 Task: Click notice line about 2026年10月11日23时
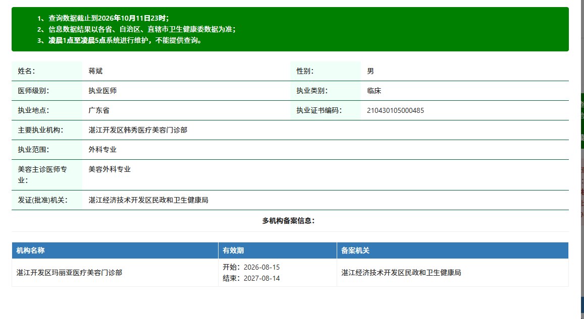coord(103,18)
